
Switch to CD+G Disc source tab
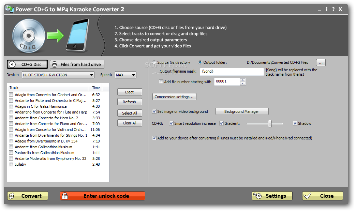(27, 64)
